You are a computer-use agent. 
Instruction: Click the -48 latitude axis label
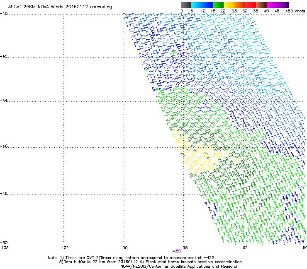[4, 194]
